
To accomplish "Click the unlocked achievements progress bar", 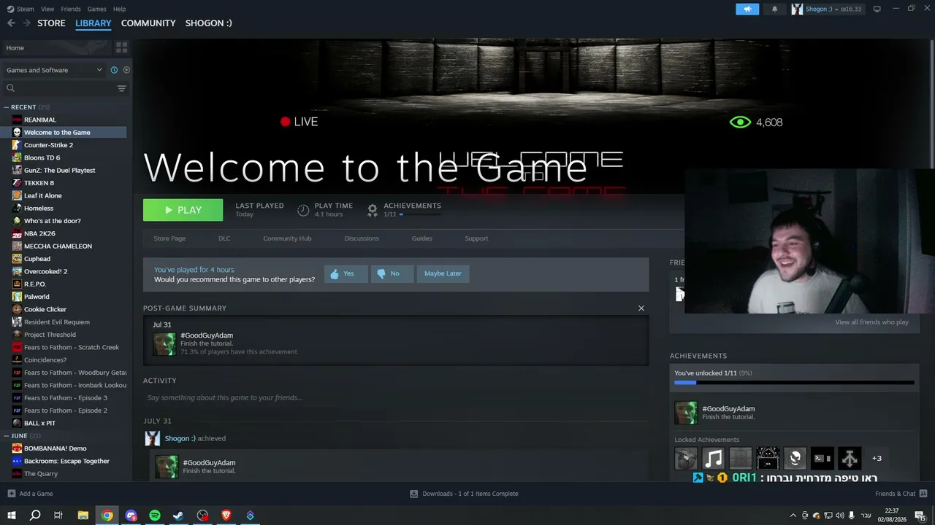I will coord(794,383).
